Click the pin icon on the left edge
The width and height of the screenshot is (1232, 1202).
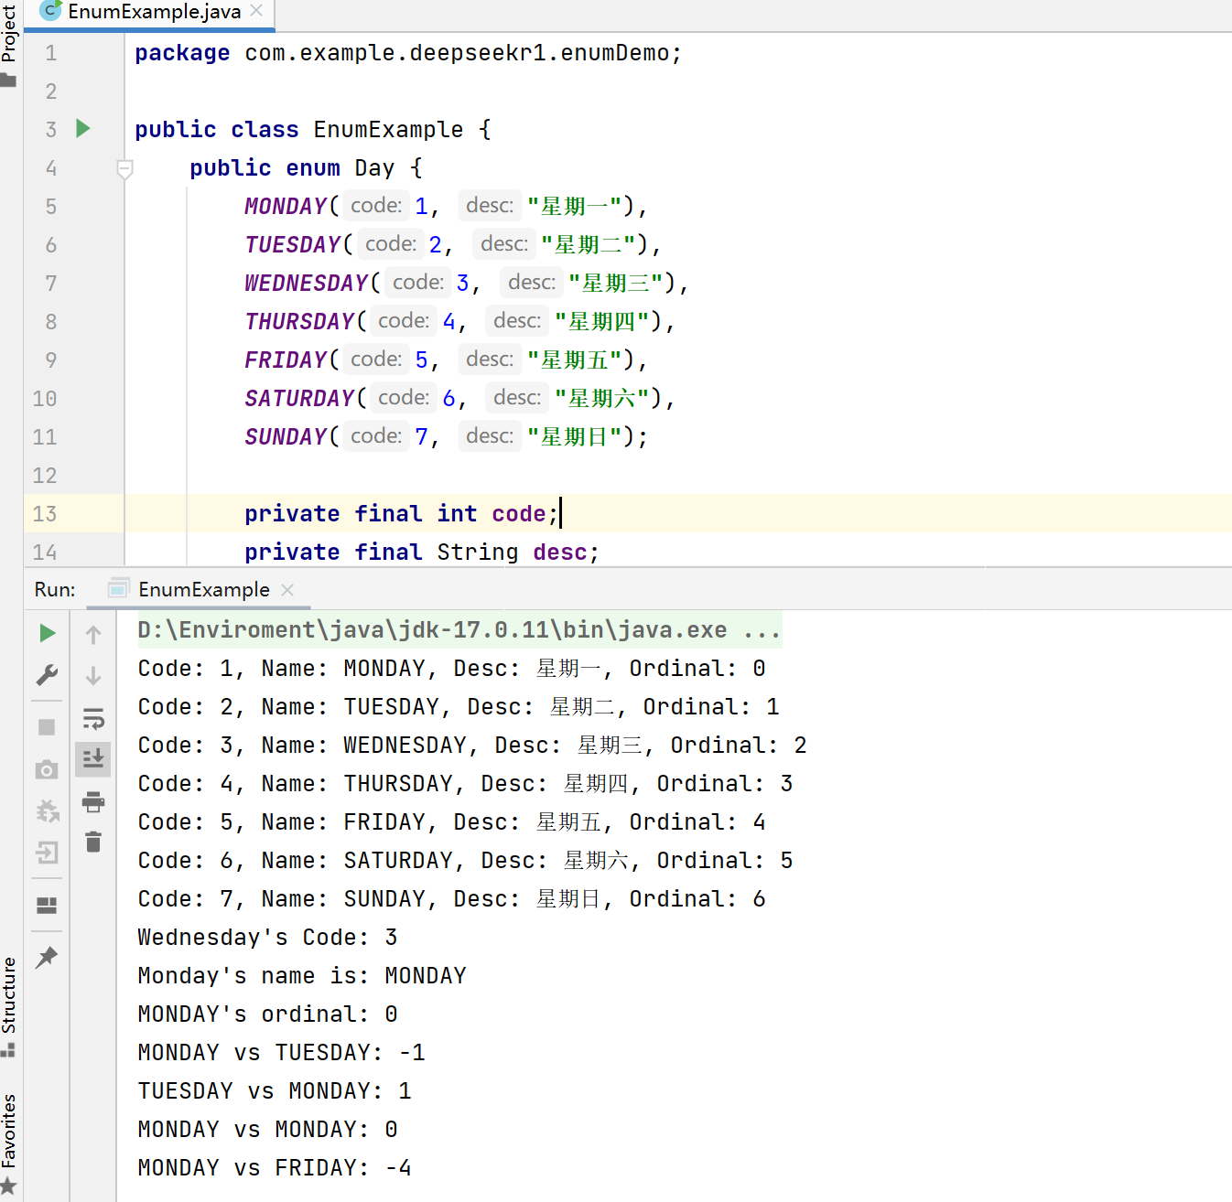pyautogui.click(x=47, y=958)
